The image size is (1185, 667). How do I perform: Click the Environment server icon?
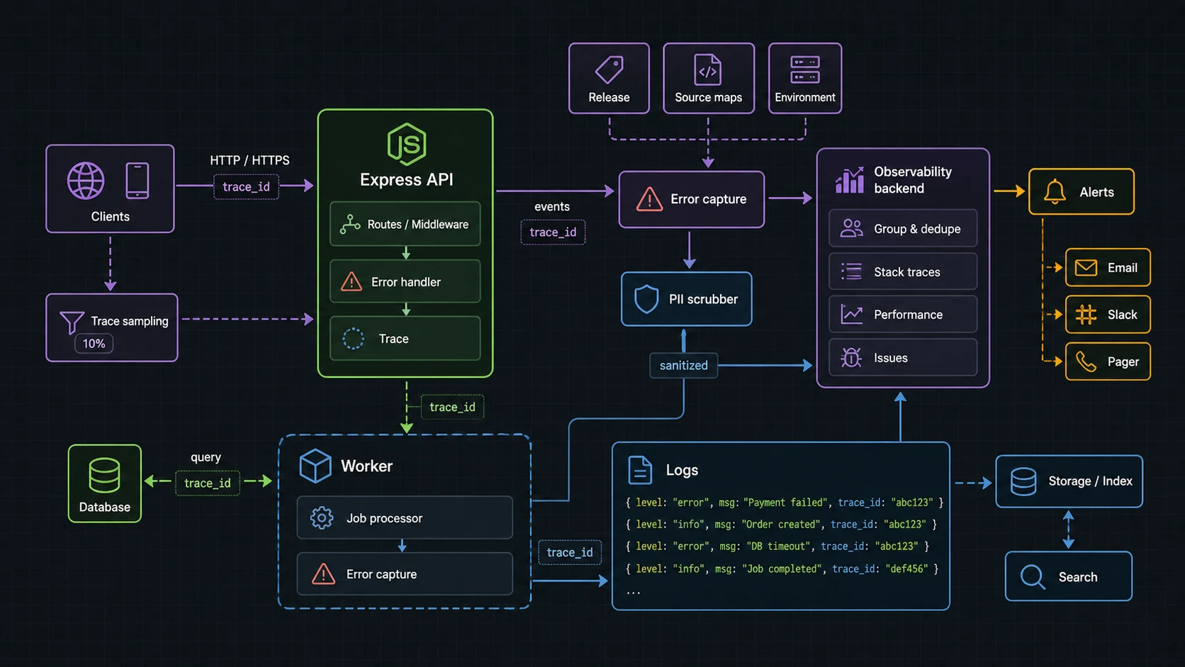click(x=805, y=69)
